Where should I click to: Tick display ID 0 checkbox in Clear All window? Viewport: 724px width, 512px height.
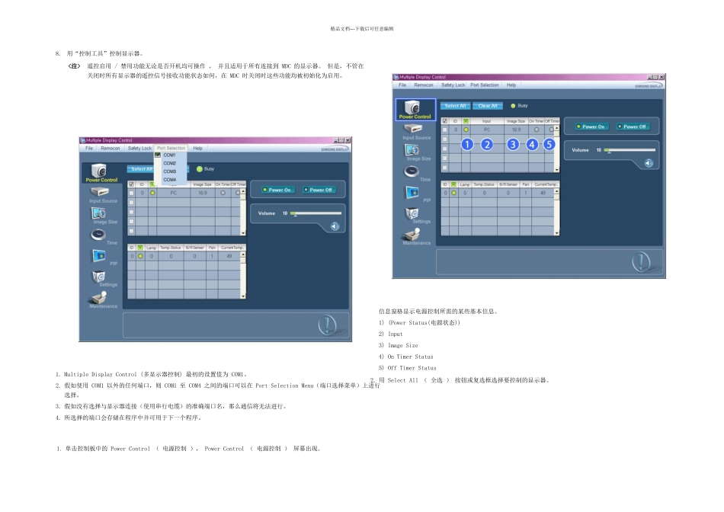click(x=444, y=130)
